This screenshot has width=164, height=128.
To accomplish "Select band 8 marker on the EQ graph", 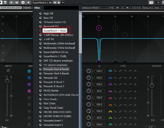I will [115, 28].
